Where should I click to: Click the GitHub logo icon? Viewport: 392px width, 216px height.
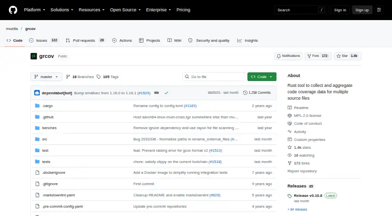(x=13, y=10)
